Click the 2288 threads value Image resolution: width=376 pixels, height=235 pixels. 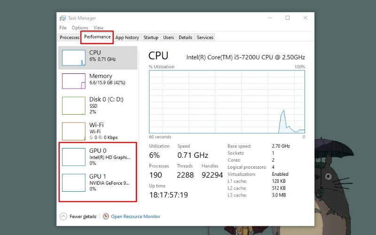[185, 175]
